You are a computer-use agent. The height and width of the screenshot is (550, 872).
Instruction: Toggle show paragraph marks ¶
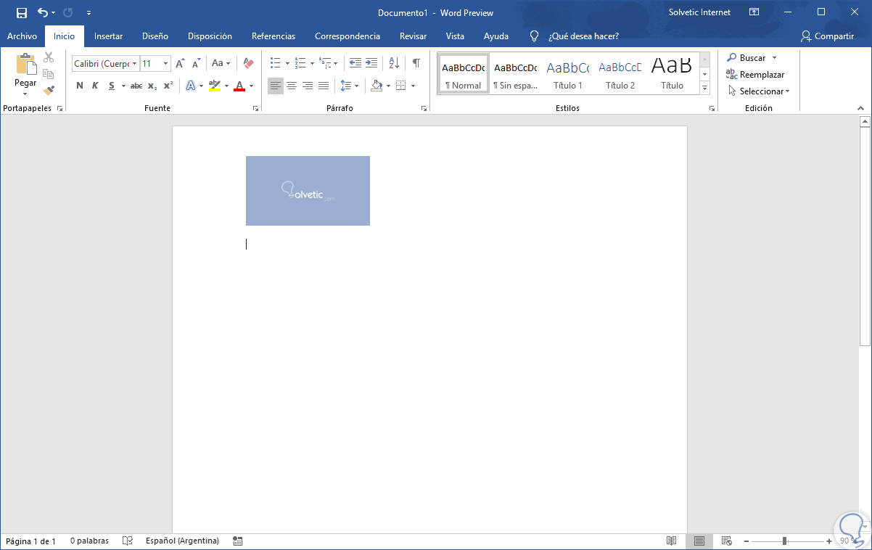click(416, 63)
